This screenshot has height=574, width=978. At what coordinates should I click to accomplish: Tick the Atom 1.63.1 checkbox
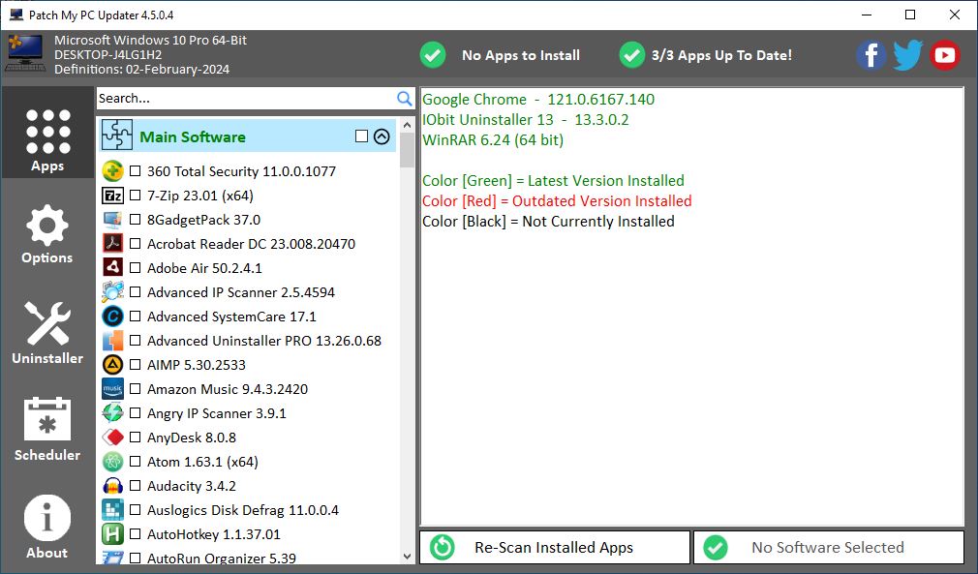point(135,462)
